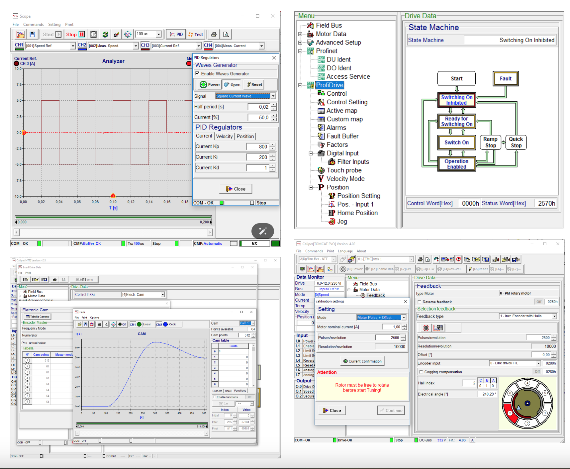Click the Scope print preview icon

click(x=226, y=34)
